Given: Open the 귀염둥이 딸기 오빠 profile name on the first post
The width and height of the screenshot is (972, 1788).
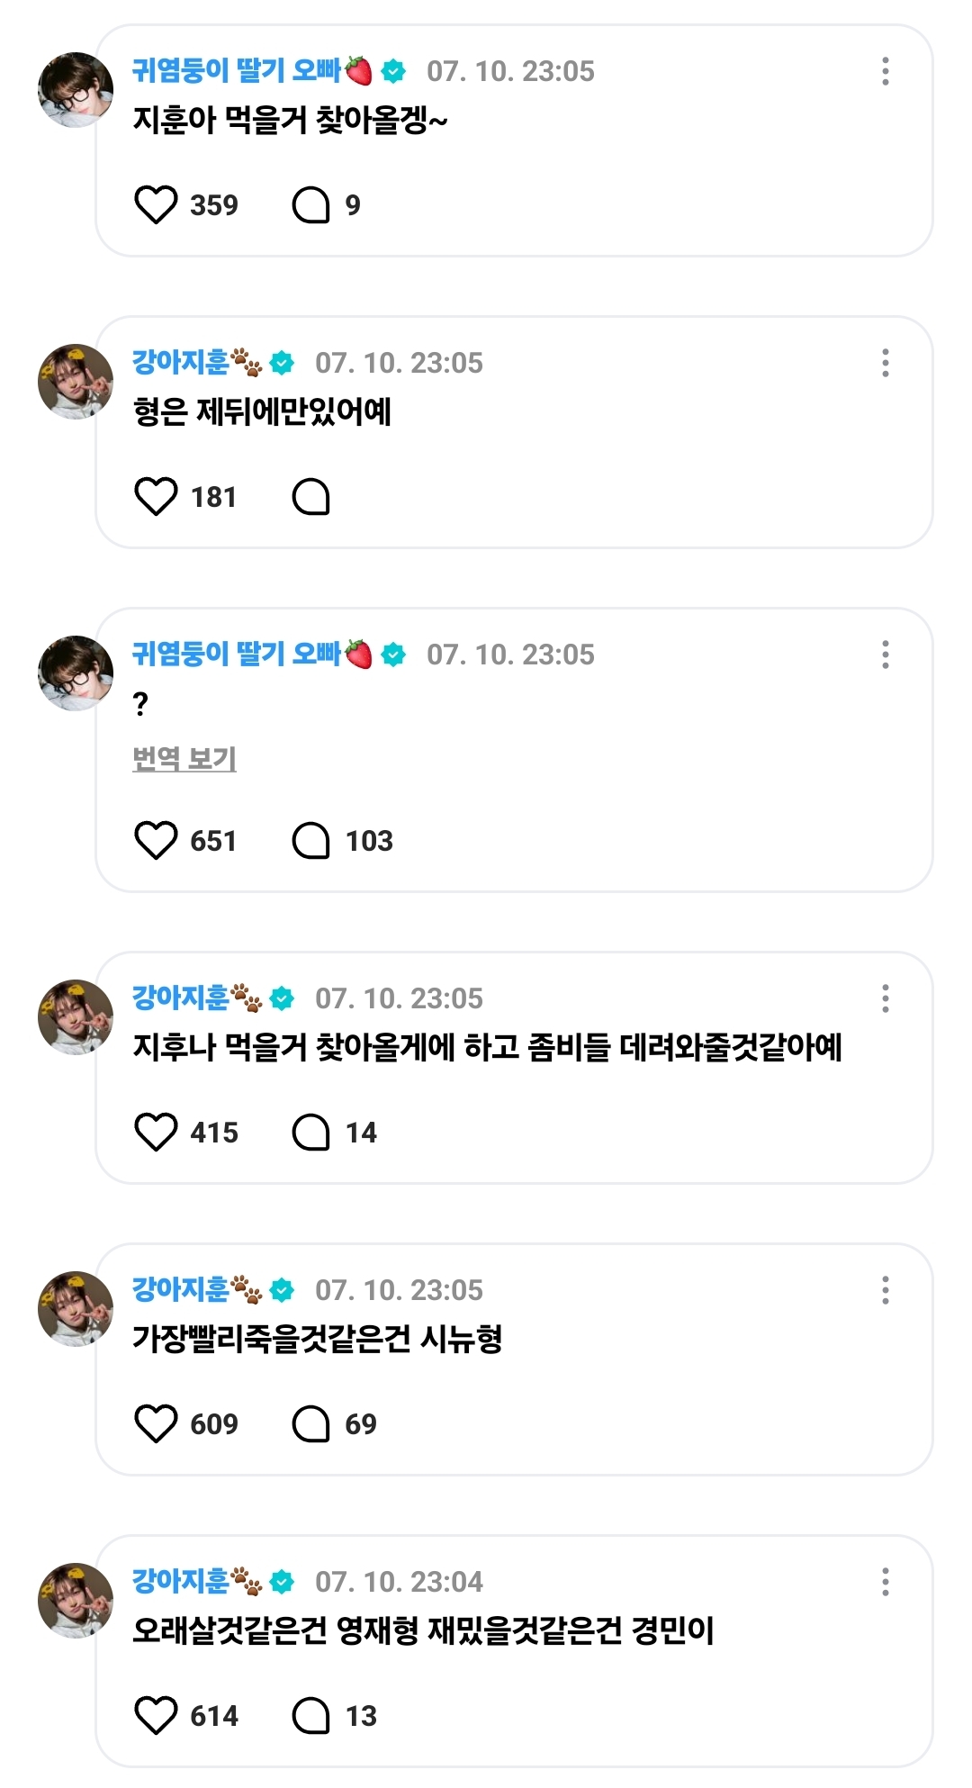Looking at the screenshot, I should (237, 70).
